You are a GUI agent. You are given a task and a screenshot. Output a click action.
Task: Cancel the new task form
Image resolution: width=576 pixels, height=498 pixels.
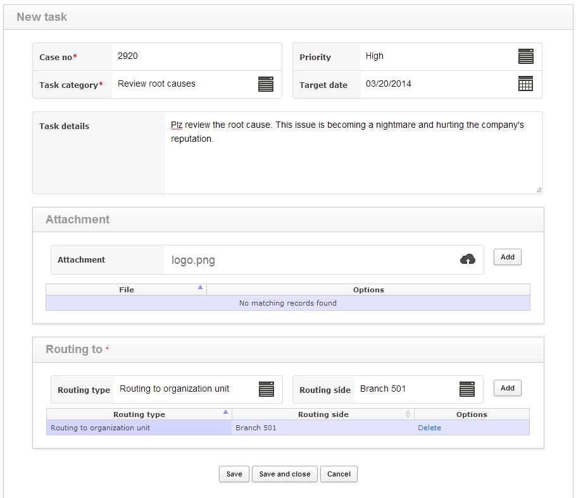339,474
